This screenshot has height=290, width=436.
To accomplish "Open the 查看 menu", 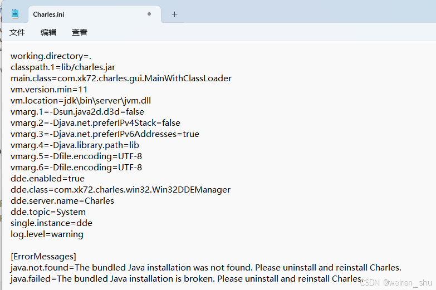I will pos(80,32).
